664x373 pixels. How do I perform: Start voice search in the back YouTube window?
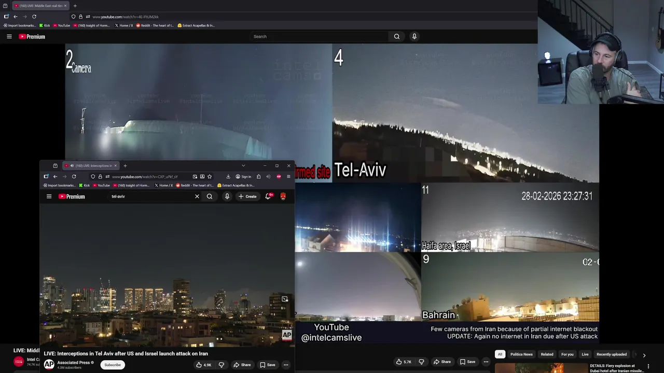414,36
